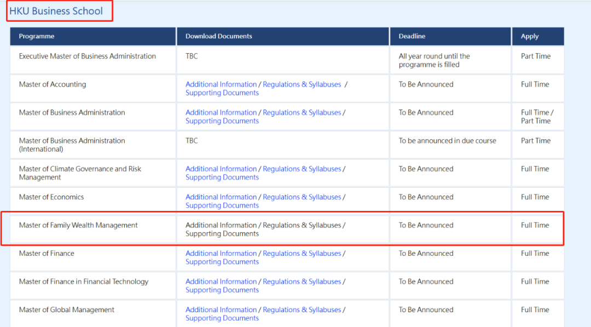Screen dimensions: 591x327
Task: Select Master of Economics programme name
Action: (51, 197)
